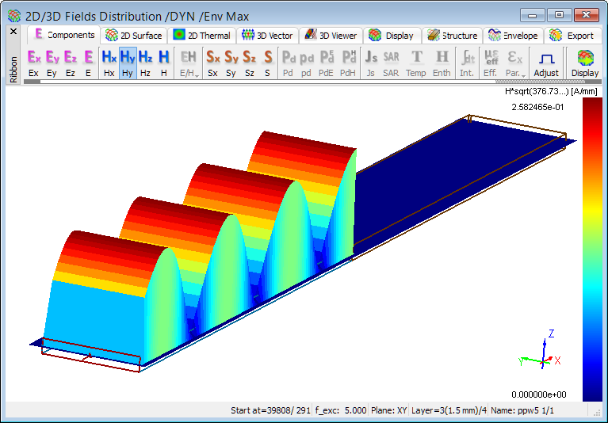This screenshot has height=423, width=608.
Task: Select the Ex electric field component
Action: pyautogui.click(x=33, y=63)
